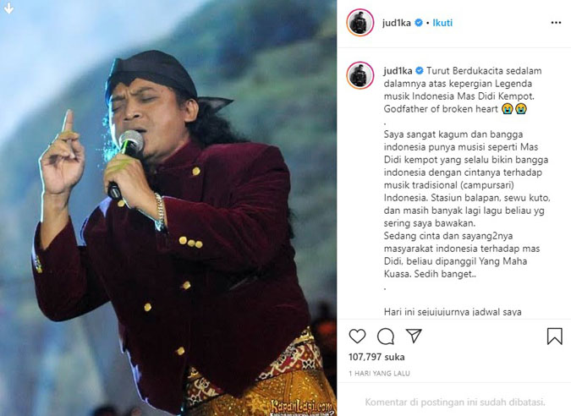Click the truncated line Hari ini sejujujurnya

(453, 312)
